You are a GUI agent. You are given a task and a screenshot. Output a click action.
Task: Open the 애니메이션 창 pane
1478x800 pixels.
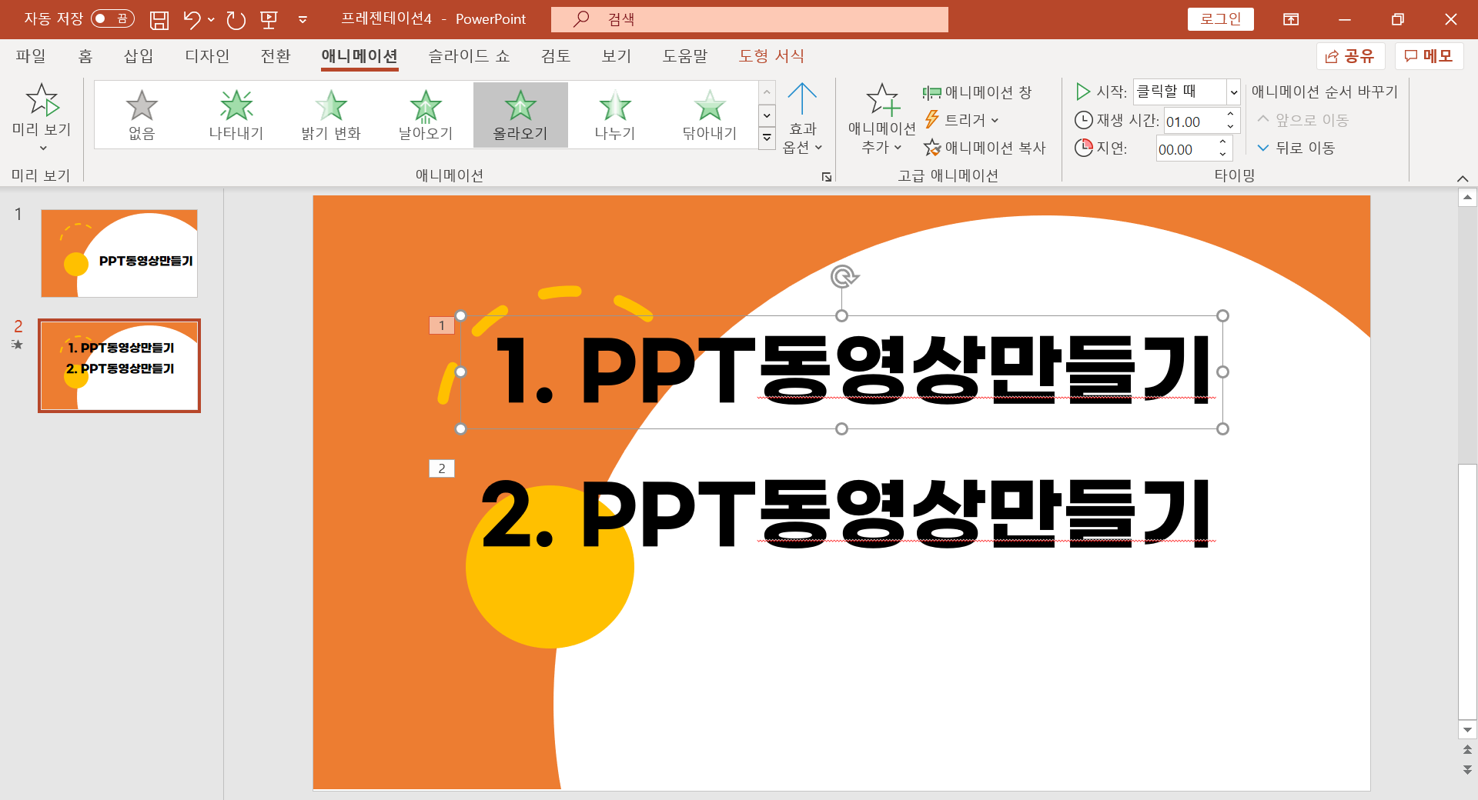tap(977, 92)
